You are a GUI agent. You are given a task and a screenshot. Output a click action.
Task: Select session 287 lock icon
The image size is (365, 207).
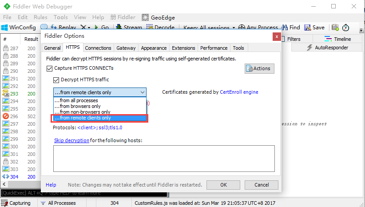(x=6, y=48)
